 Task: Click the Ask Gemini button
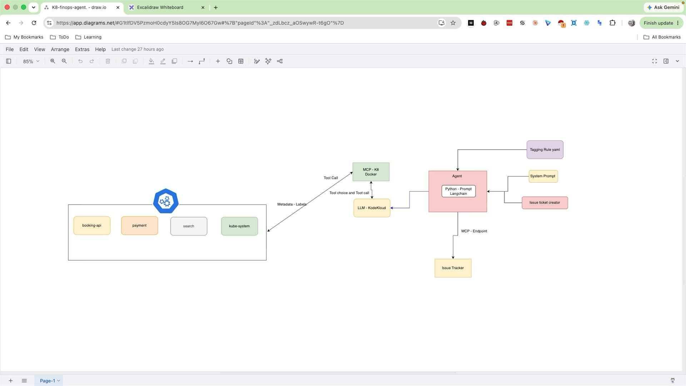pyautogui.click(x=663, y=8)
